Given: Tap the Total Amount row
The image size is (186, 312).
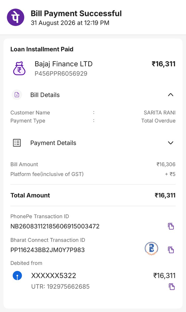Looking at the screenshot, I should 93,195.
